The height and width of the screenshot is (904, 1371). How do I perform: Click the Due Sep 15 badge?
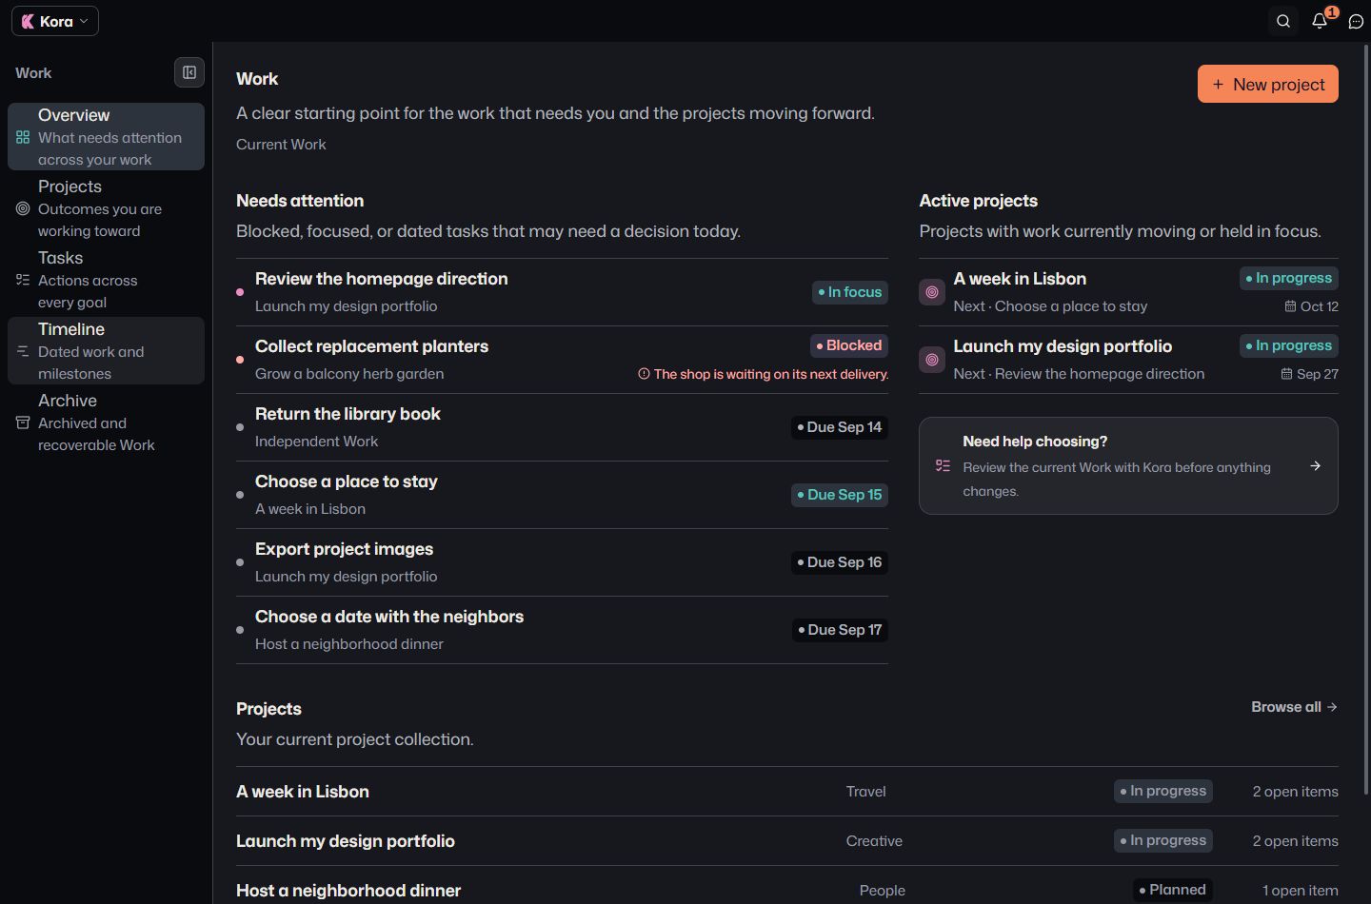[840, 495]
